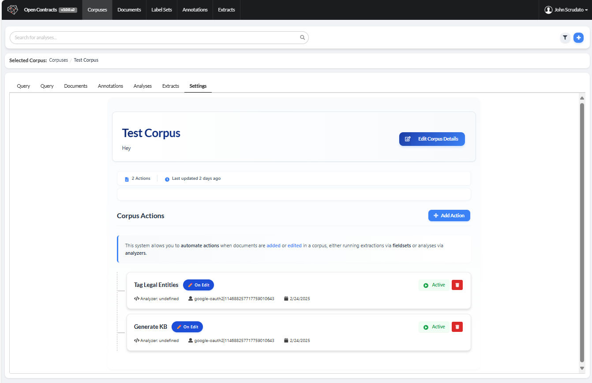Open the Annotations top menu
Screen dimensions: 592x383
[x=195, y=10]
